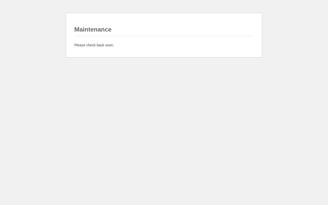
Task: Select the word 'Please' in the message
Action: 80,45
